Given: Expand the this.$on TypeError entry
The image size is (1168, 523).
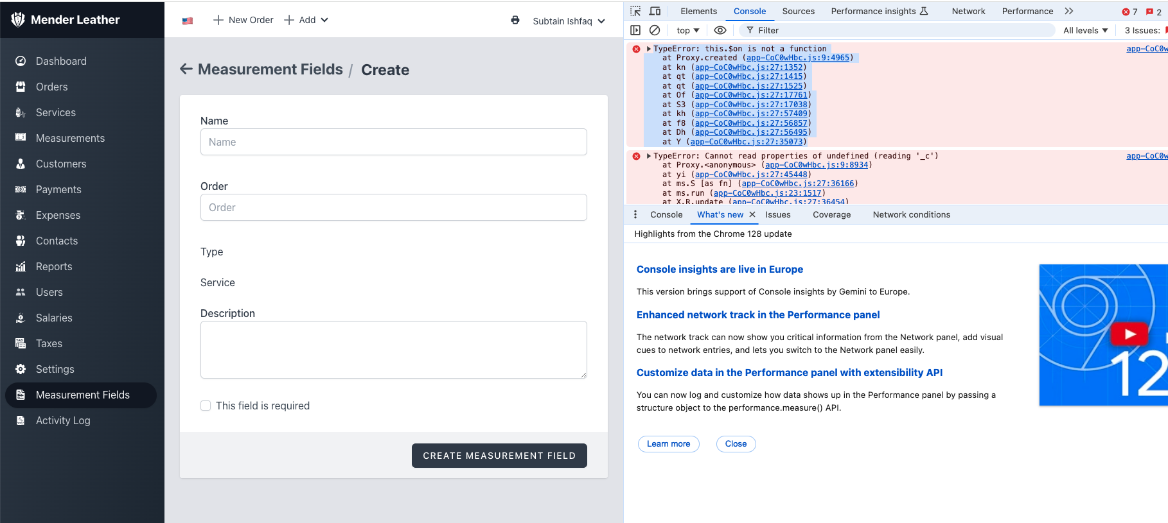Looking at the screenshot, I should 649,49.
